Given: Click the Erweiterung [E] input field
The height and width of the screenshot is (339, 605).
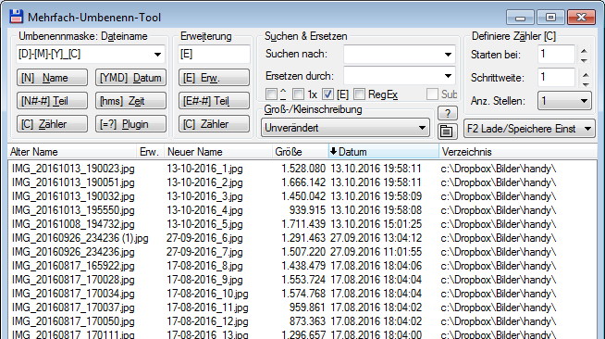Looking at the screenshot, I should pyautogui.click(x=214, y=54).
